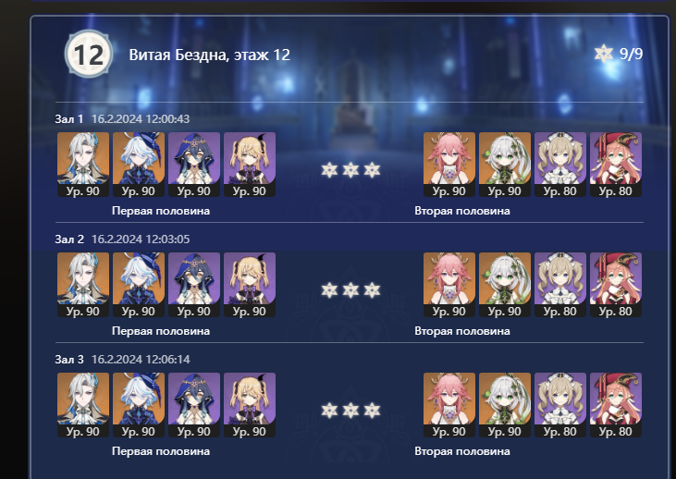Viewport: 676px width, 479px height.
Task: Select white-haired first character in Зал 1
Action: click(83, 165)
